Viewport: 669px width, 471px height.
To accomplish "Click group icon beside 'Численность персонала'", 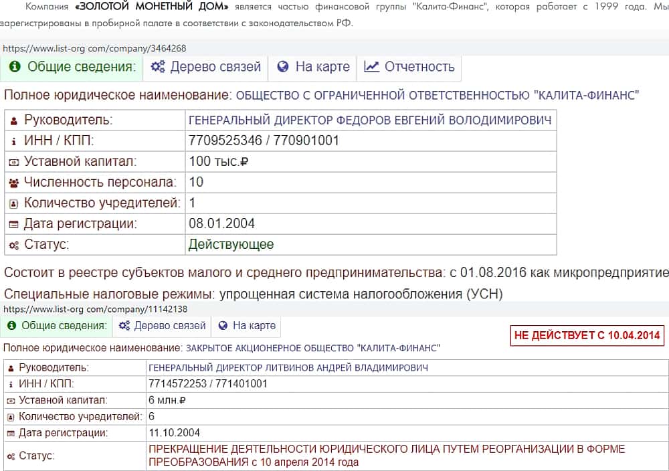I will tap(13, 183).
